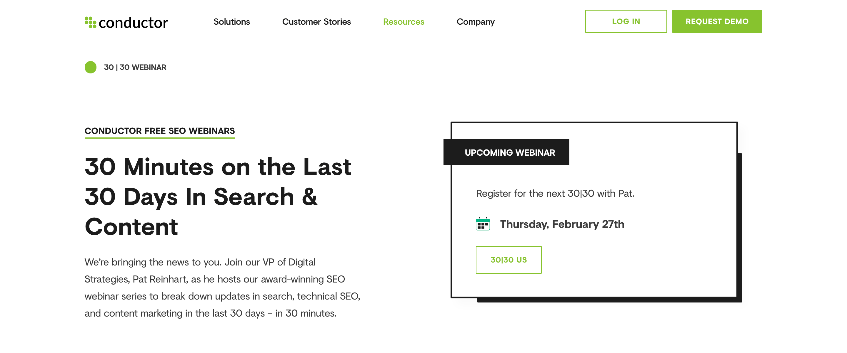Viewport: 847px width, 353px height.
Task: Open the Company menu
Action: [x=476, y=22]
